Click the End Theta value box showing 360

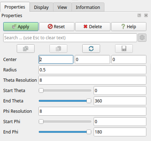tap(120, 101)
